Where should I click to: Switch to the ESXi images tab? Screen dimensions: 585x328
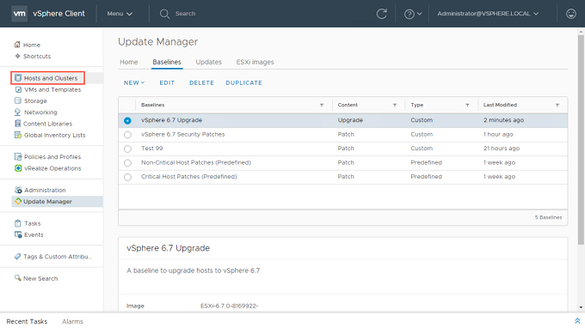click(x=255, y=62)
